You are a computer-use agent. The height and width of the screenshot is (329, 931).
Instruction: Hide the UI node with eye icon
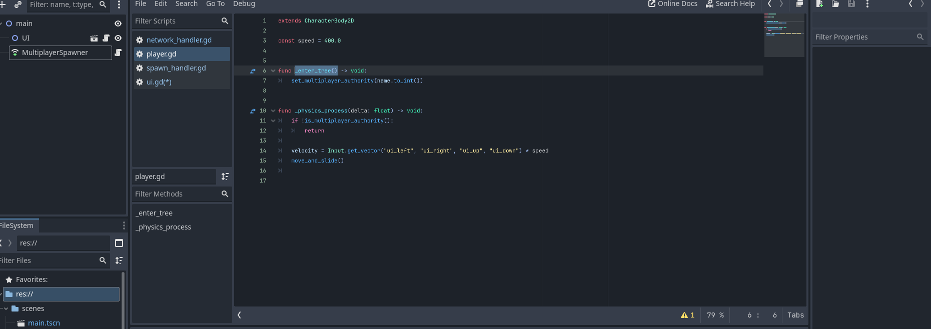pyautogui.click(x=118, y=38)
